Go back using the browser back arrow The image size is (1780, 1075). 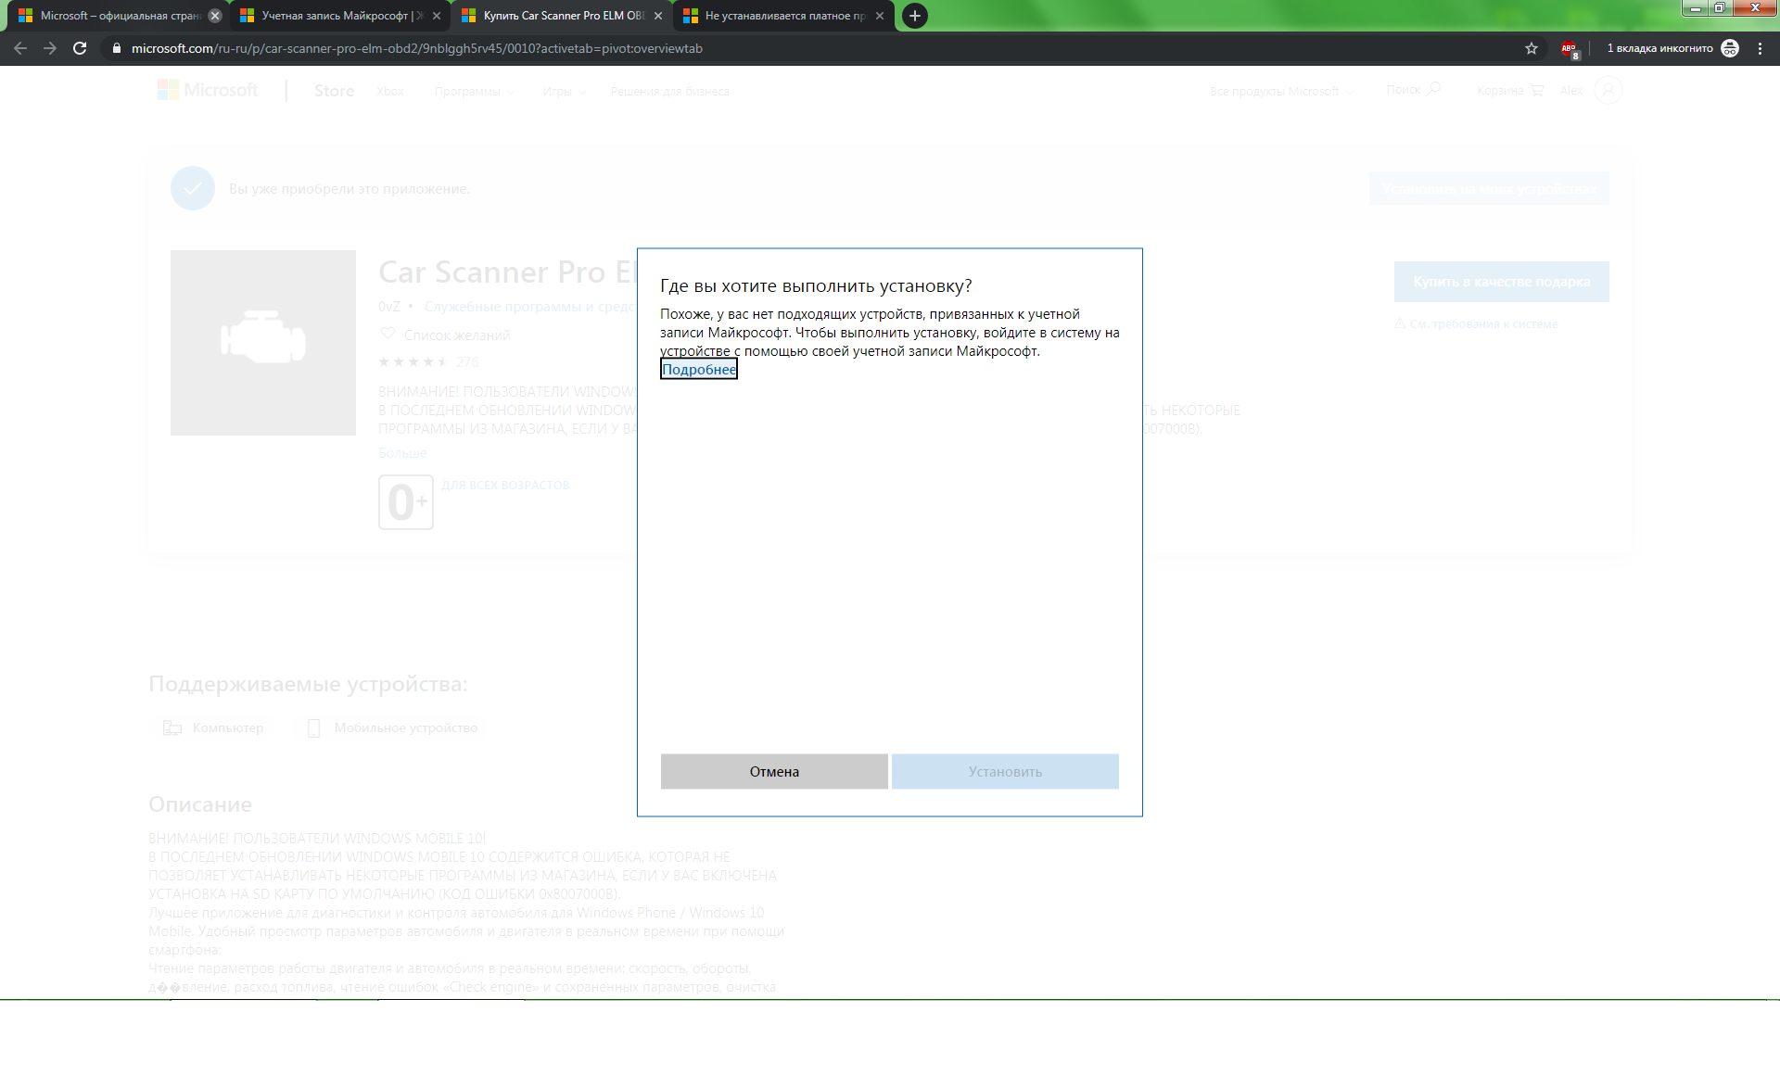click(x=20, y=48)
